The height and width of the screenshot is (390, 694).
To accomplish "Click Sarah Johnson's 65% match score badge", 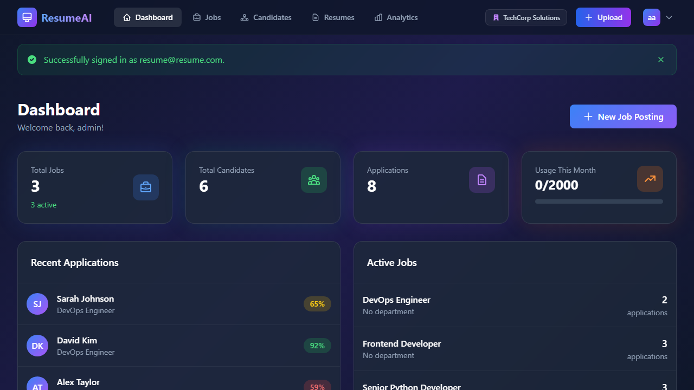I will 317,304.
